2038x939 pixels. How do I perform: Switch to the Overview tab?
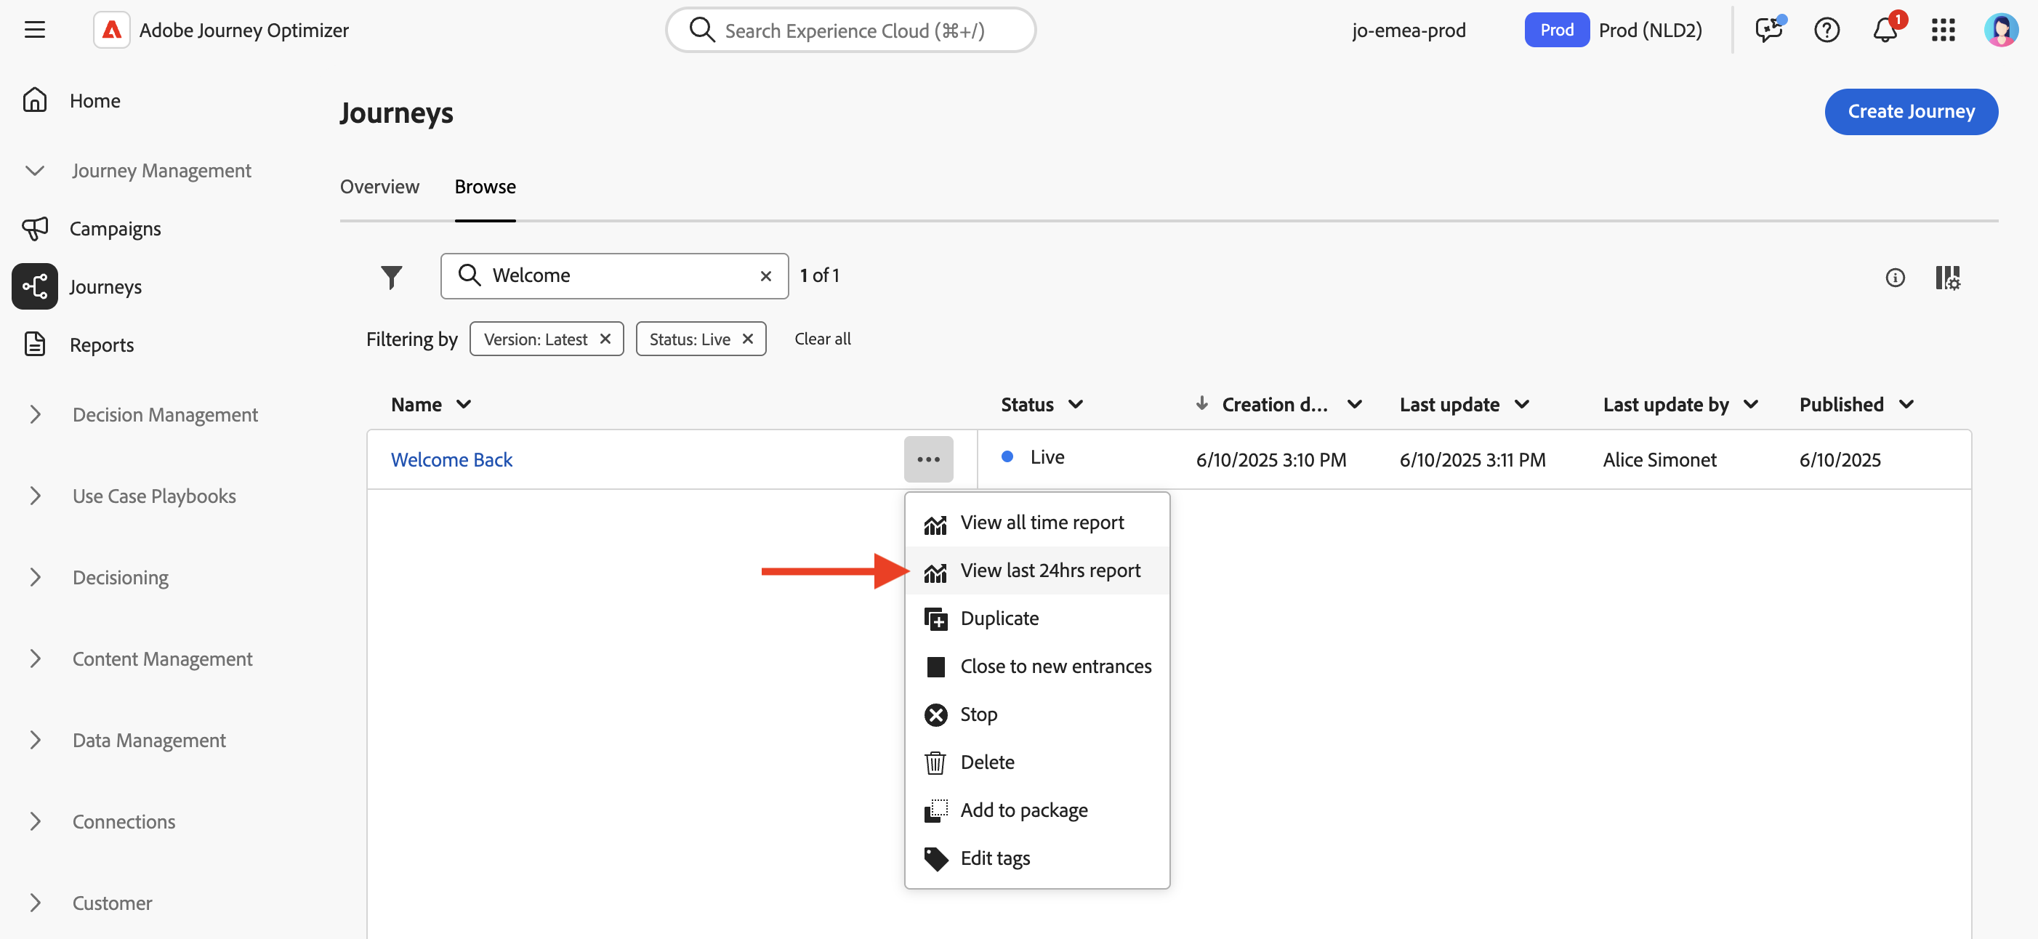point(379,187)
